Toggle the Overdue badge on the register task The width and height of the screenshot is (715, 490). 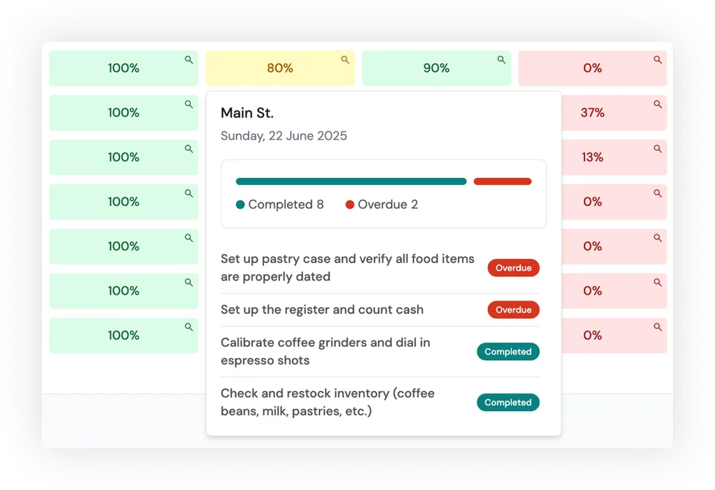[513, 309]
